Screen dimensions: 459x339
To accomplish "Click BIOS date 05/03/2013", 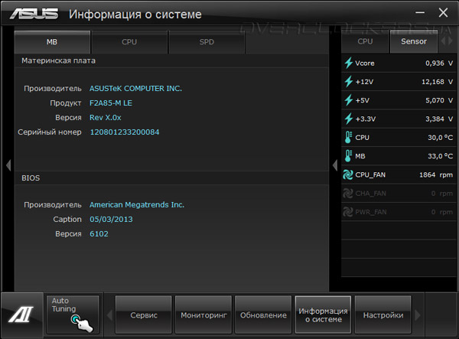I will (x=111, y=220).
